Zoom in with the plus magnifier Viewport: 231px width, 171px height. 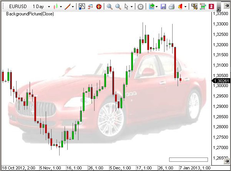pos(110,7)
